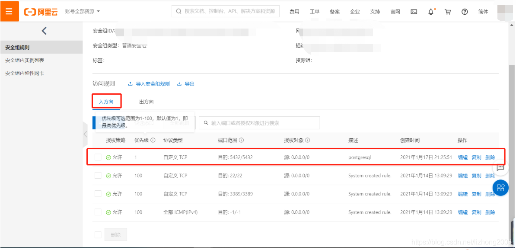Select the checkbox for the 22/22 rule
This screenshot has height=250, width=516.
point(98,176)
